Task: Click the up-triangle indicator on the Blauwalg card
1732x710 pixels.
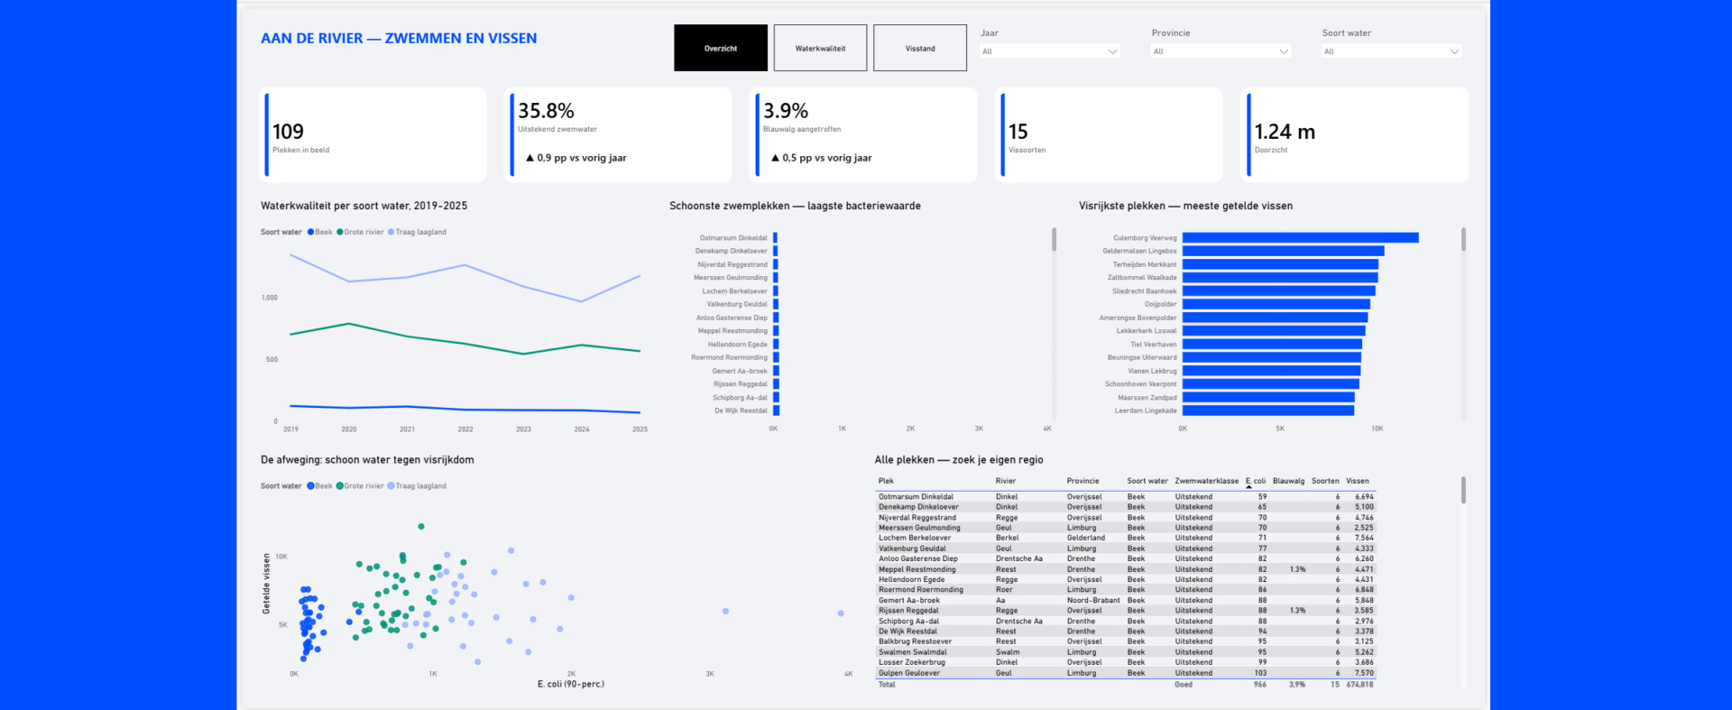Action: pos(775,158)
